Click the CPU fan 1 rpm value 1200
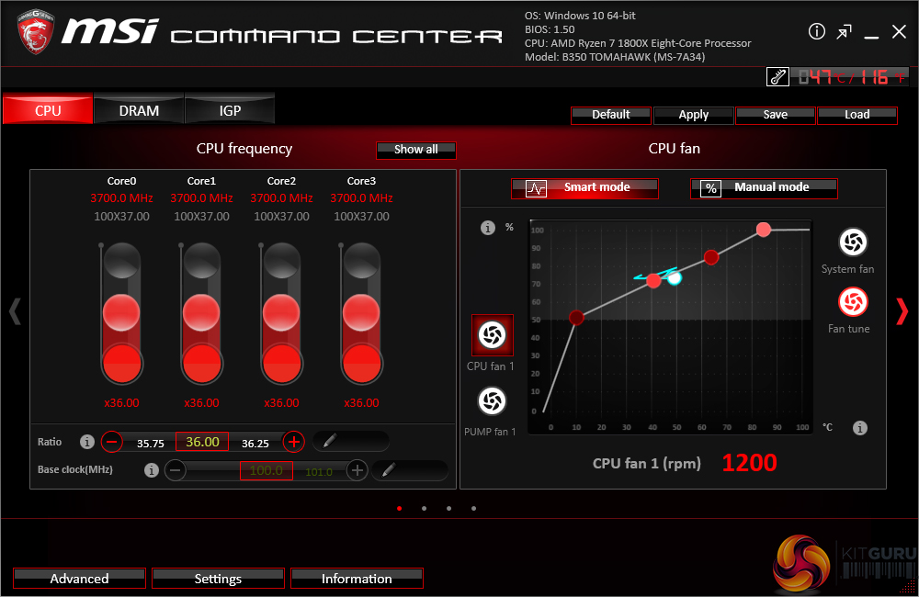The image size is (919, 597). point(749,463)
